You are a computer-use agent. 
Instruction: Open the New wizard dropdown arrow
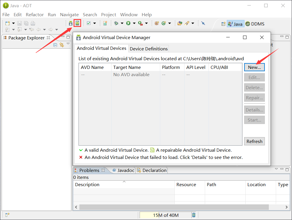point(13,23)
